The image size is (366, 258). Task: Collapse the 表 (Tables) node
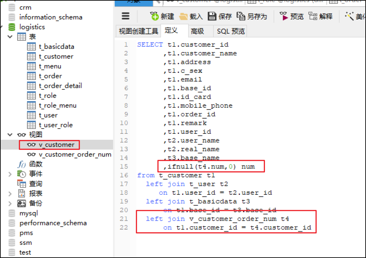(x=10, y=37)
